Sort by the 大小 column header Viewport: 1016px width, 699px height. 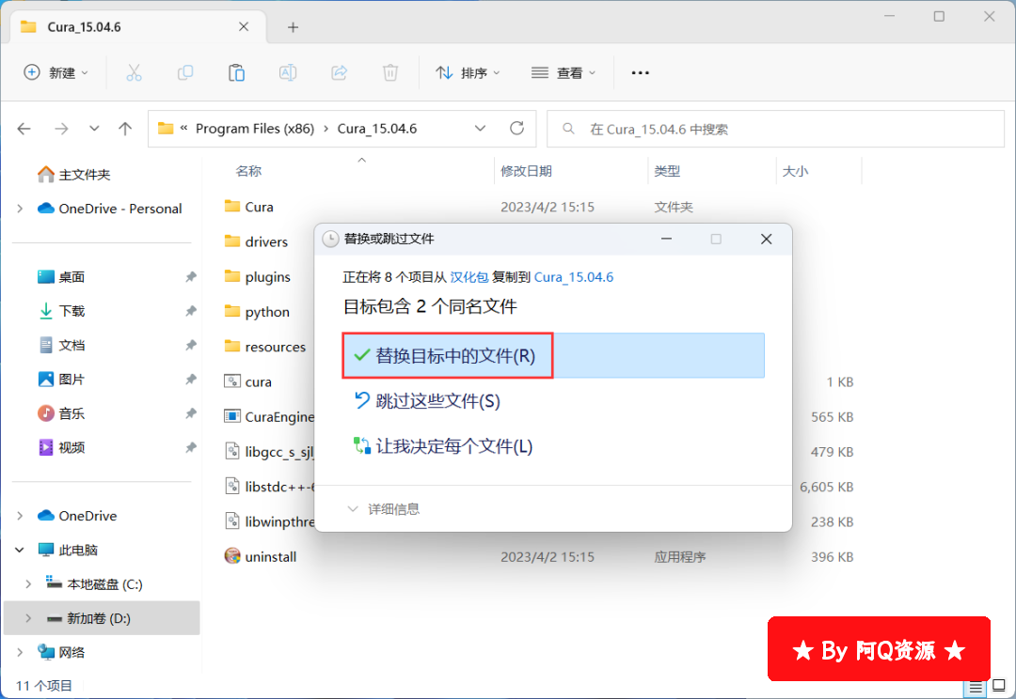[x=795, y=171]
